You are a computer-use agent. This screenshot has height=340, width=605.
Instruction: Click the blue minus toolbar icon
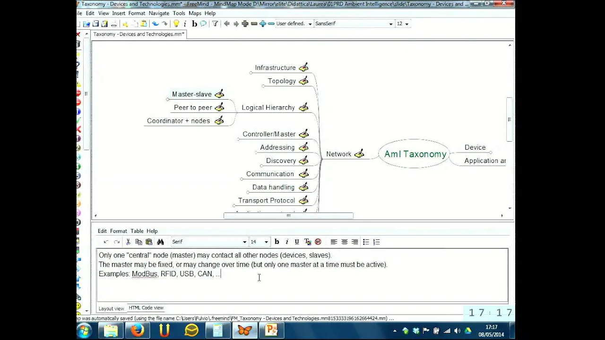point(271,24)
